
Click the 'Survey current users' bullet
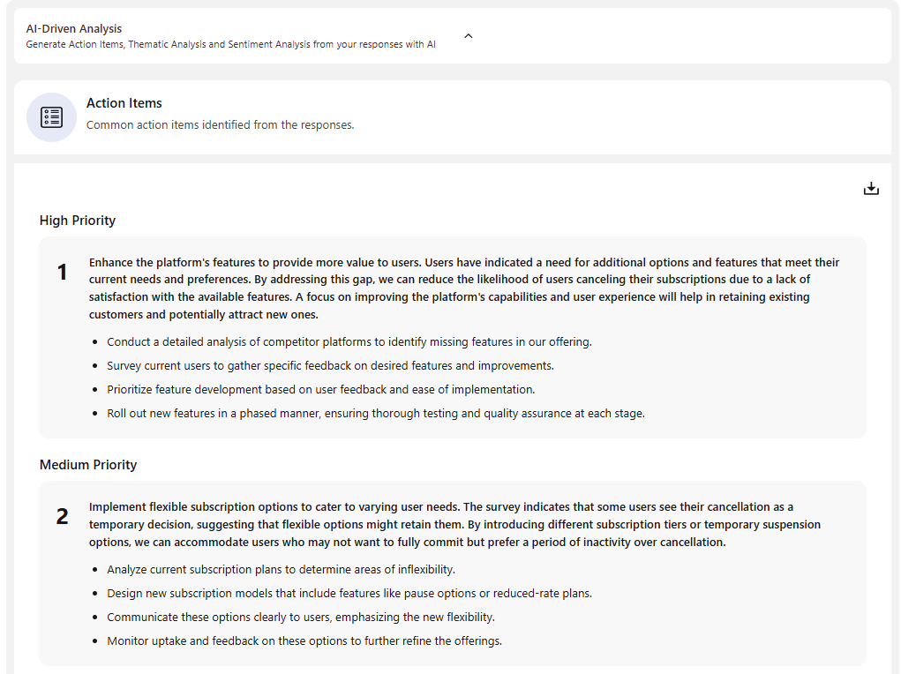(x=330, y=365)
